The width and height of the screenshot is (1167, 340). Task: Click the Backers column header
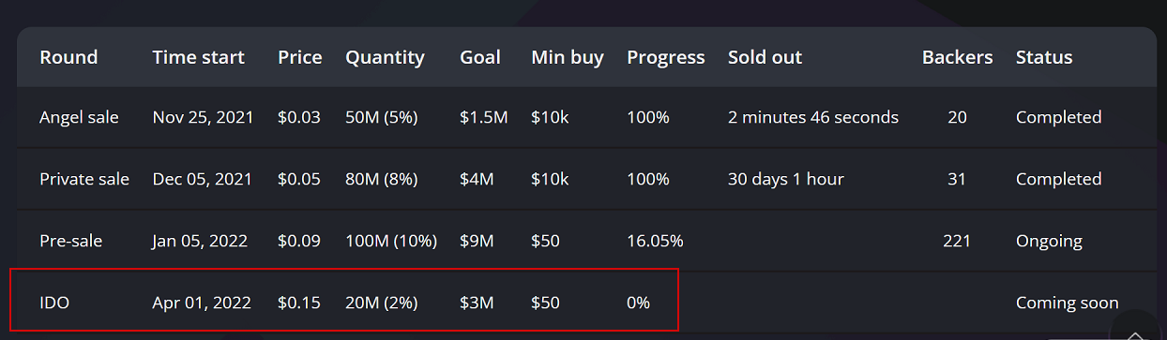pyautogui.click(x=958, y=57)
